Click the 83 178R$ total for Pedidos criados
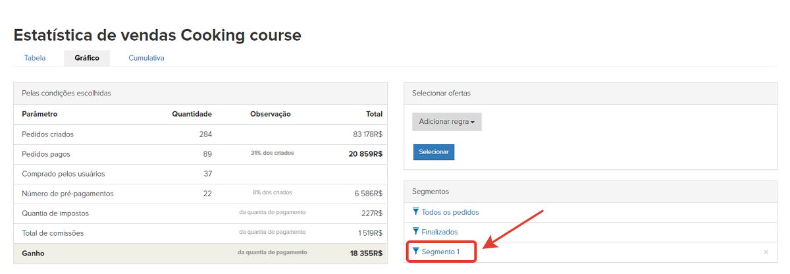This screenshot has width=790, height=274. coord(367,134)
